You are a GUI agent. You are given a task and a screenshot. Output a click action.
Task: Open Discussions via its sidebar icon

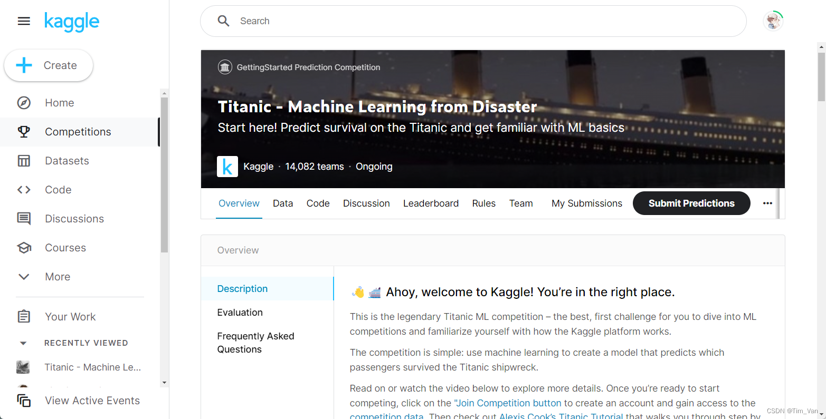pos(24,218)
